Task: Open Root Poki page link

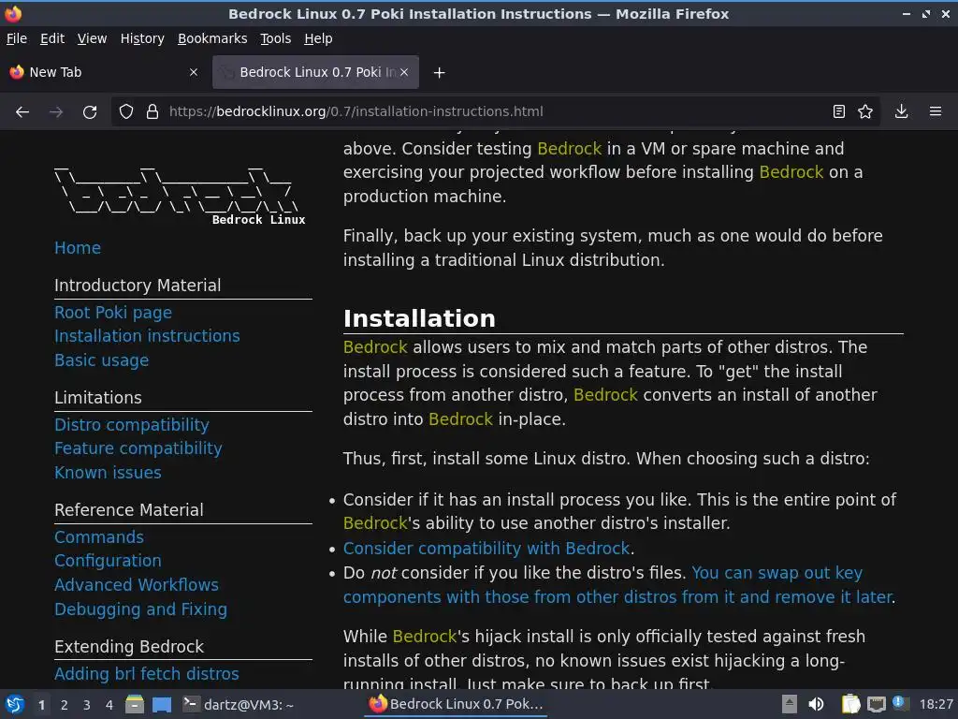Action: click(113, 313)
